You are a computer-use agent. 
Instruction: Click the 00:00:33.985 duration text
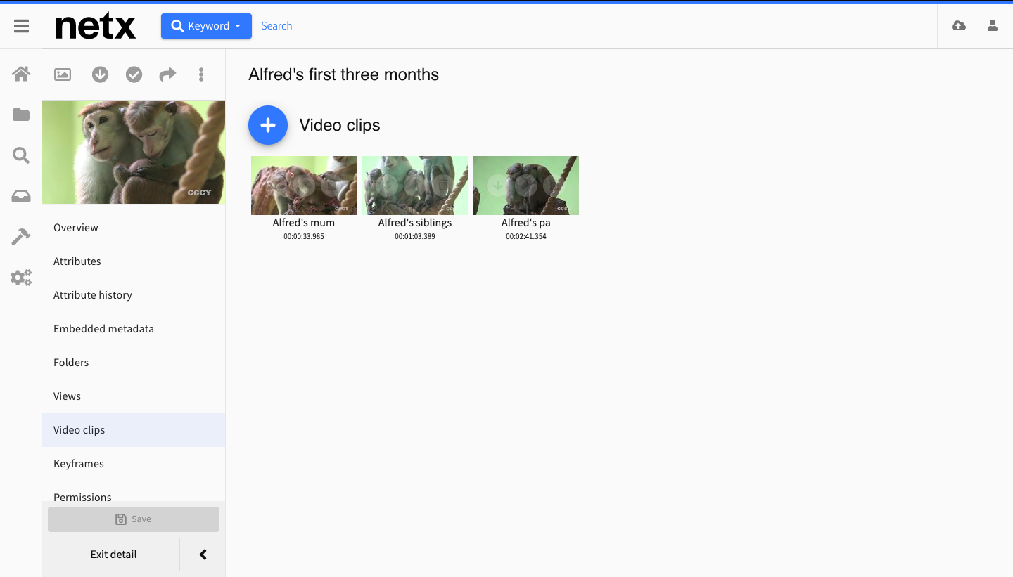pyautogui.click(x=304, y=237)
